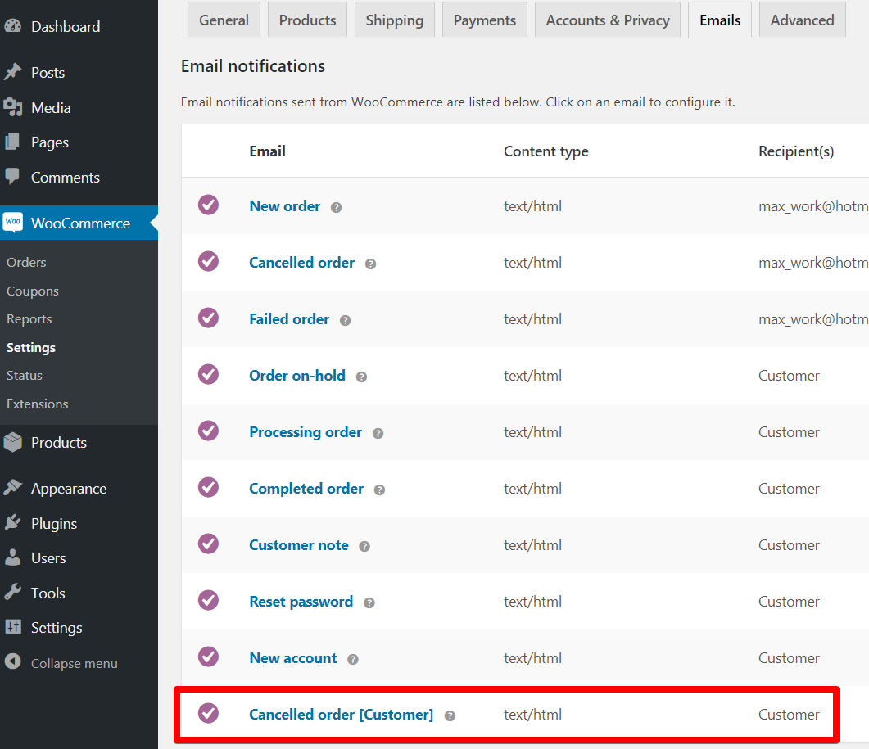
Task: Open the Completed order email link
Action: pos(306,489)
